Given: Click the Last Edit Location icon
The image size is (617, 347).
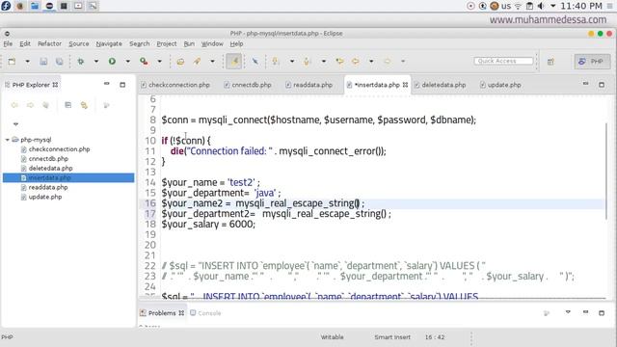Looking at the screenshot, I should point(339,62).
